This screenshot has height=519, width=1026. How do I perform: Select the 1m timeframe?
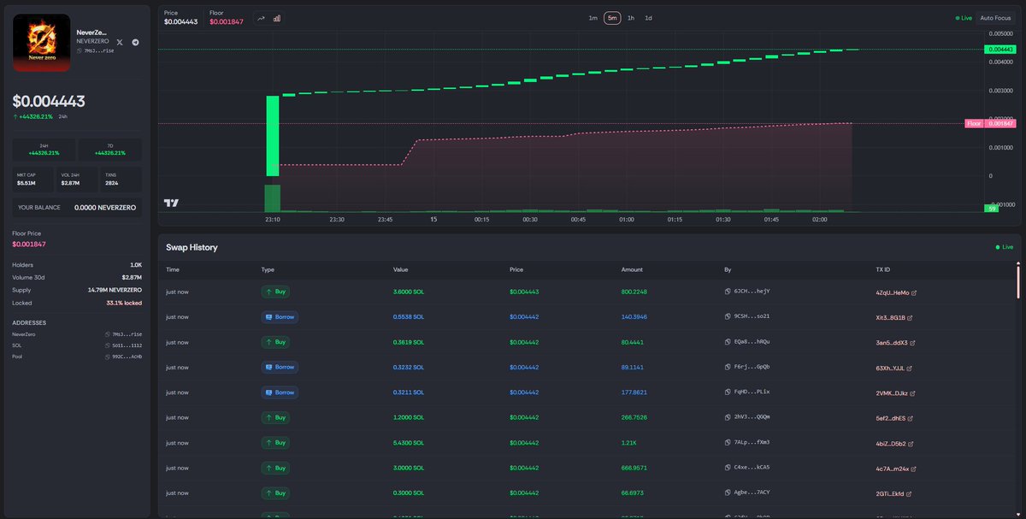(593, 18)
